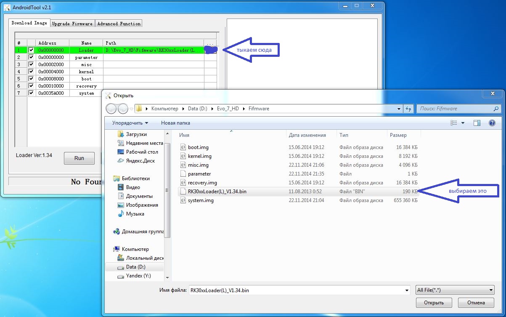Click the back navigation arrow in Open dialog
This screenshot has width=506, height=317.
pyautogui.click(x=111, y=109)
